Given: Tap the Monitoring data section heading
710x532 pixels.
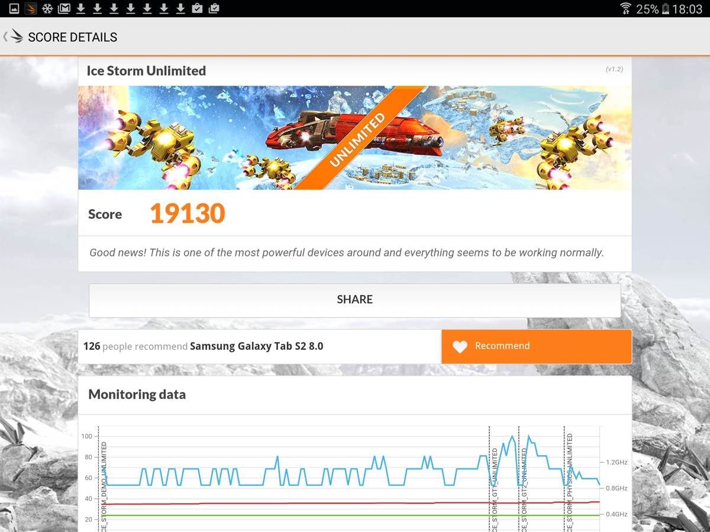Looking at the screenshot, I should pyautogui.click(x=137, y=394).
